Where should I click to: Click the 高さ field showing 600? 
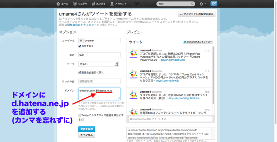(99, 55)
